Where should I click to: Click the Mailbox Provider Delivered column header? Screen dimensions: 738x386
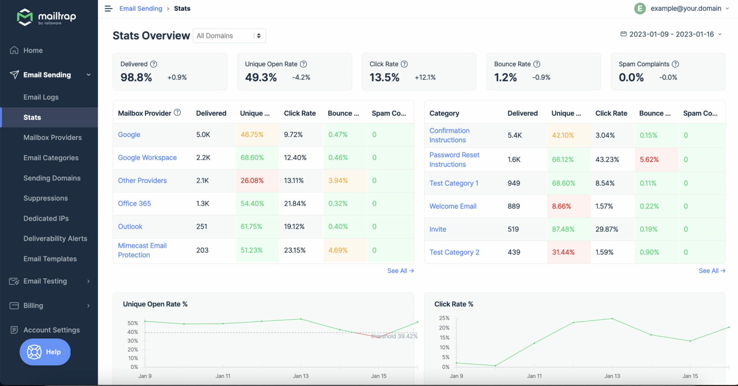[x=211, y=113]
